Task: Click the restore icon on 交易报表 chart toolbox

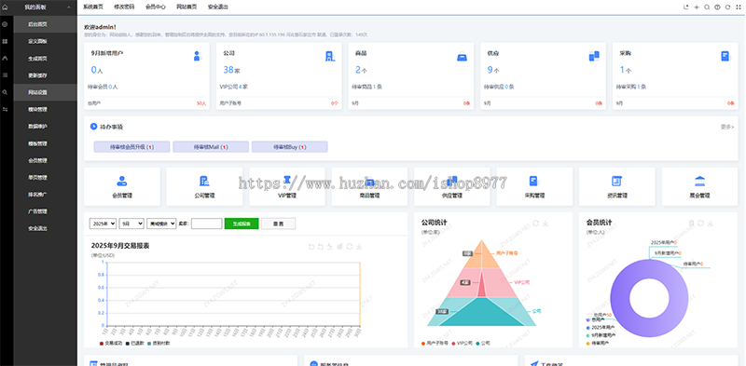Action: tap(350, 246)
